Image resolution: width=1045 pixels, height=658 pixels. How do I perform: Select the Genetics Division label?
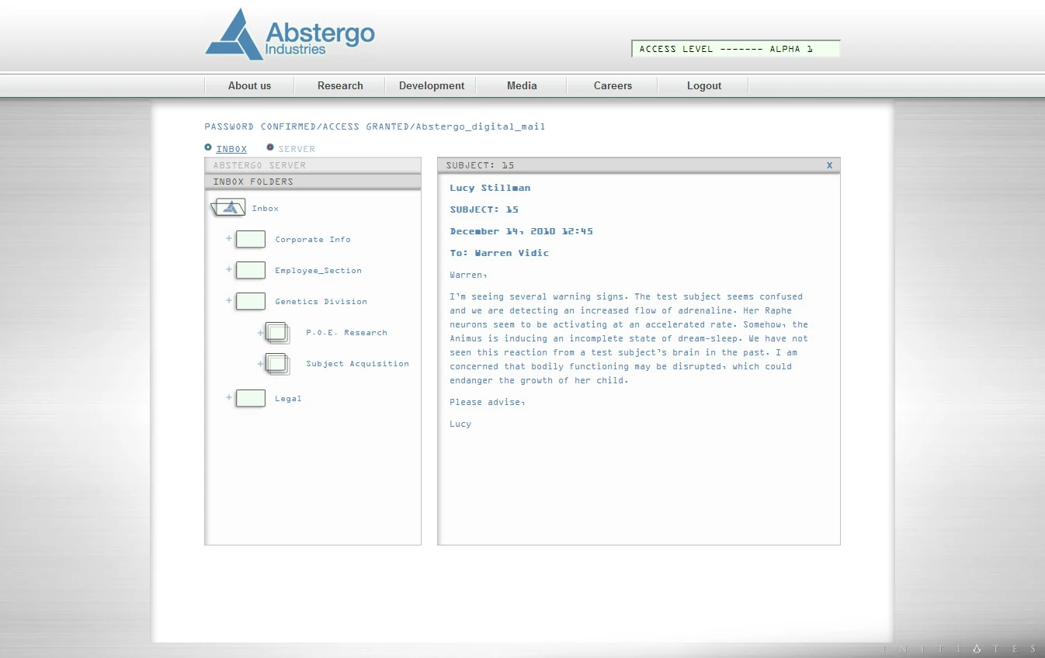coord(321,302)
